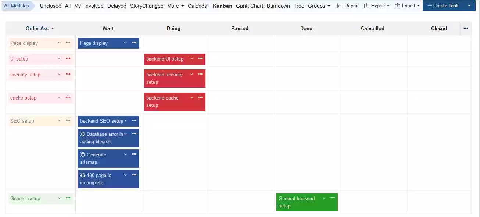Click the ellipsis icon on column header row
480x217 pixels.
pyautogui.click(x=465, y=28)
